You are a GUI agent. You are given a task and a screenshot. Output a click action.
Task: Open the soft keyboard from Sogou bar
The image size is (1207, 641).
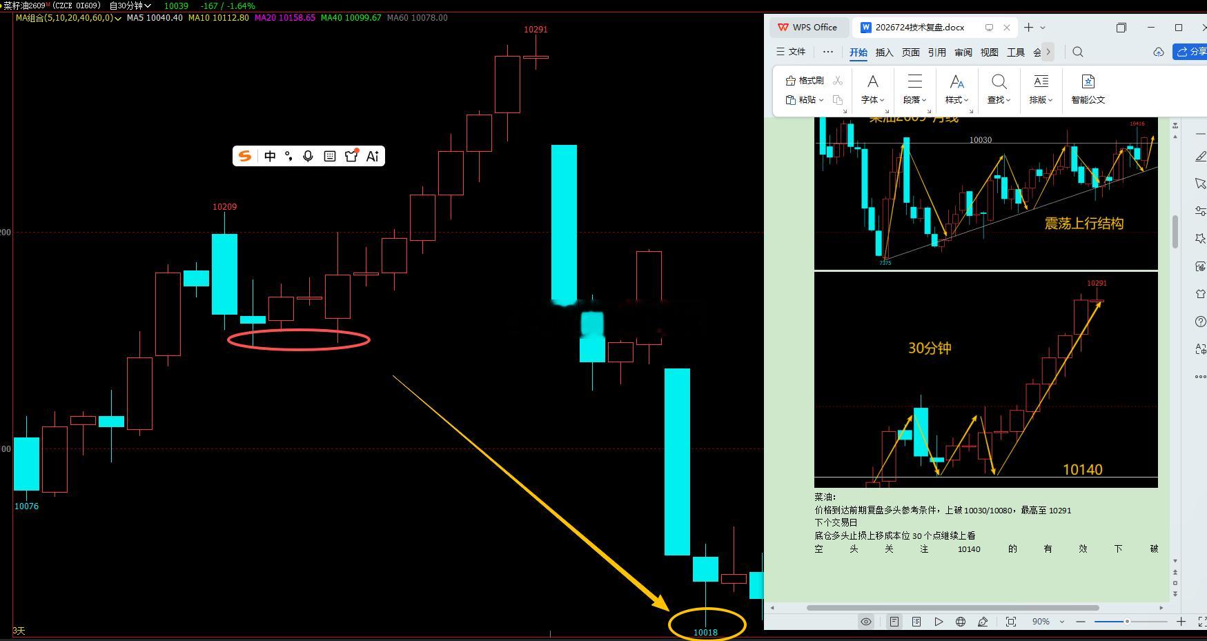(330, 156)
